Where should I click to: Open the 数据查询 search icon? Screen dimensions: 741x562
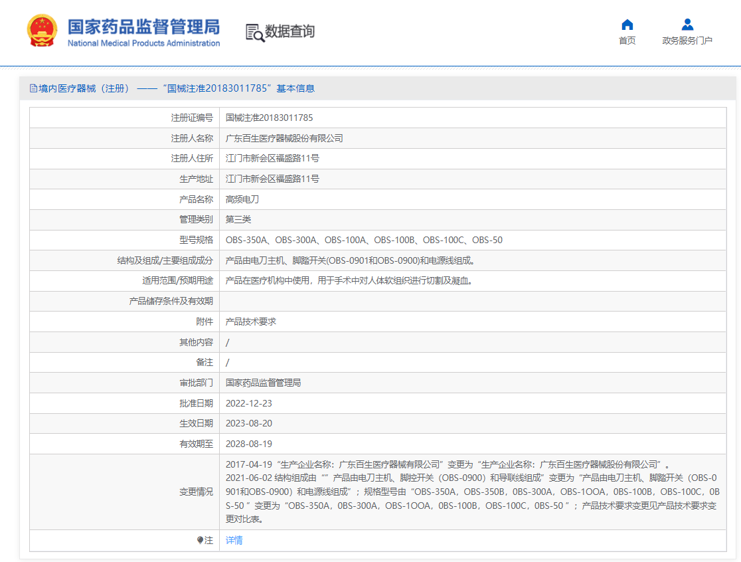[255, 33]
